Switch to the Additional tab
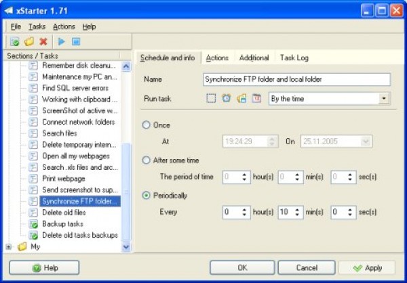Image resolution: width=407 pixels, height=283 pixels. pyautogui.click(x=254, y=58)
